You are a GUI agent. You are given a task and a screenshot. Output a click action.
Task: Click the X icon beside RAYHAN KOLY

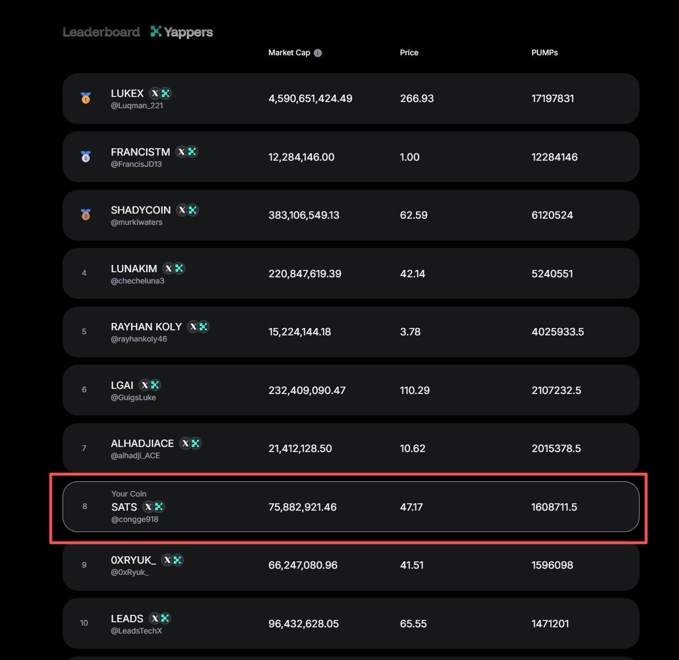193,327
